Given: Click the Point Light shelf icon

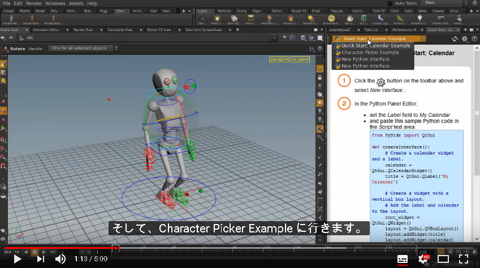Looking at the screenshot, I should [x=217, y=19].
